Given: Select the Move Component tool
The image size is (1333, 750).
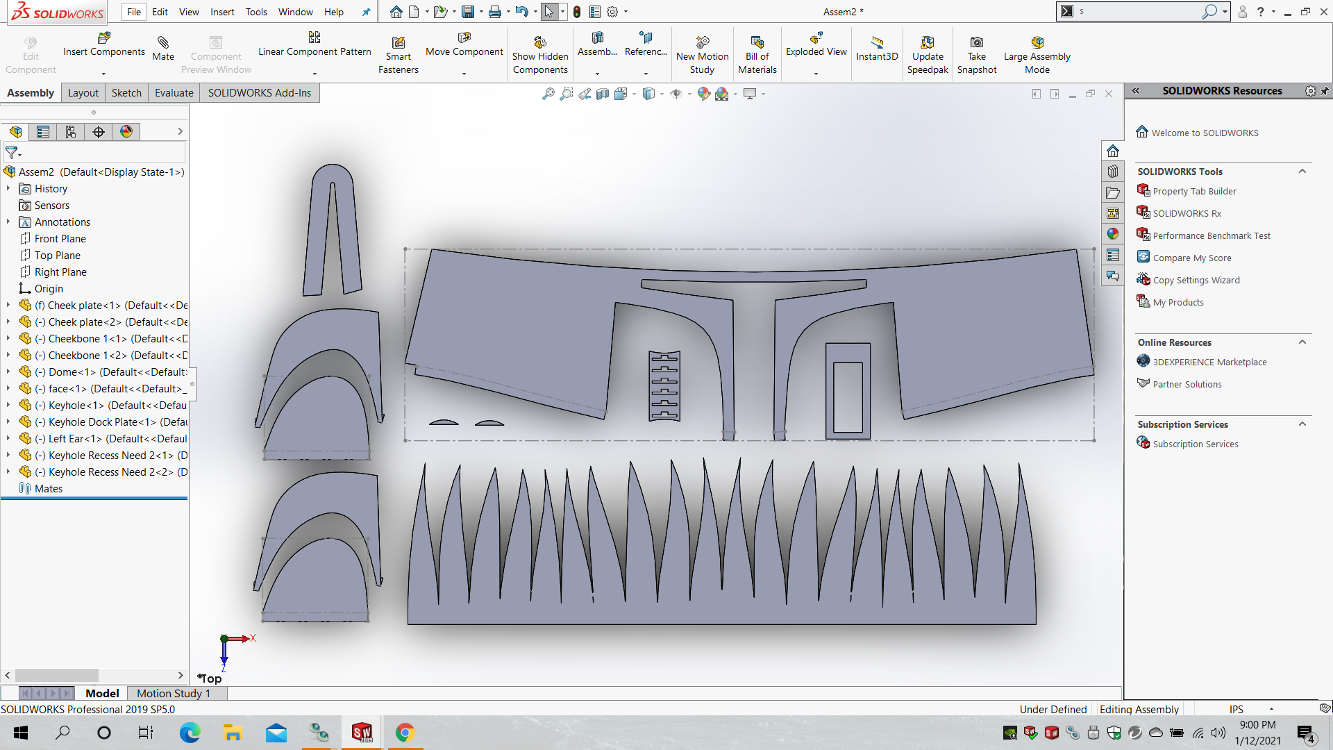Looking at the screenshot, I should 464,44.
